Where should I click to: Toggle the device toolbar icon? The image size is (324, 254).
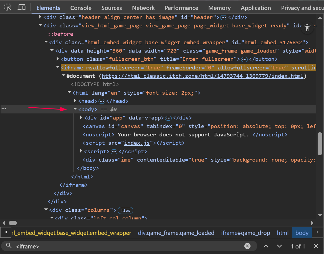21,7
